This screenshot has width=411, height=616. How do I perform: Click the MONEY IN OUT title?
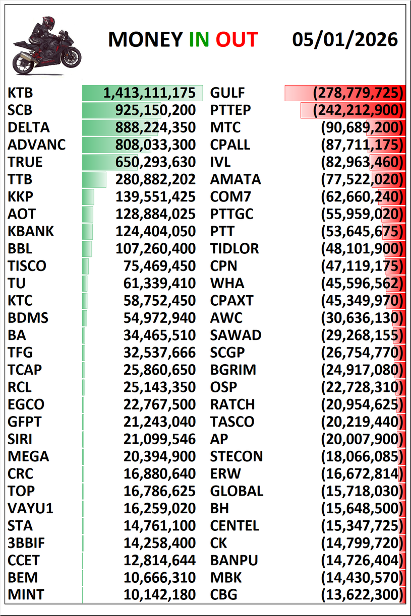coord(183,40)
